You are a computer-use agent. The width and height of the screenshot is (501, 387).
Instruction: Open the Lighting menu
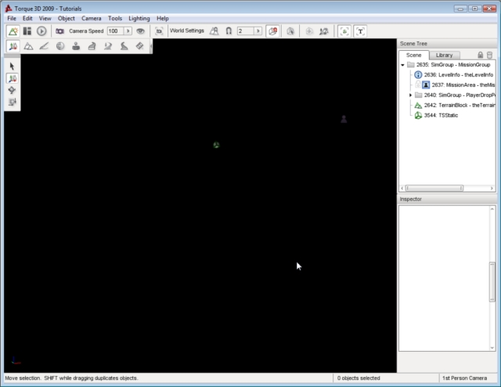[139, 18]
